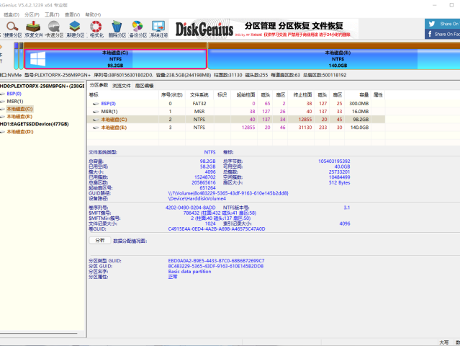Image resolution: width=460 pixels, height=346 pixels.
Task: Open the 工具(T) menu
Action: (52, 14)
